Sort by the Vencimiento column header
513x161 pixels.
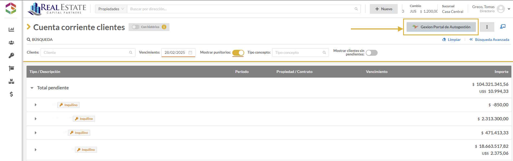click(377, 72)
